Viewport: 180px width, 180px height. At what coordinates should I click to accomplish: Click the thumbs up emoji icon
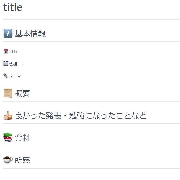point(8,115)
